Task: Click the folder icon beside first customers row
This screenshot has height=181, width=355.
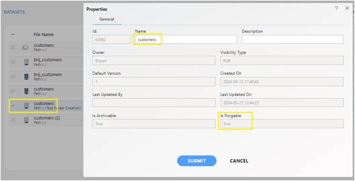Action: pos(25,47)
